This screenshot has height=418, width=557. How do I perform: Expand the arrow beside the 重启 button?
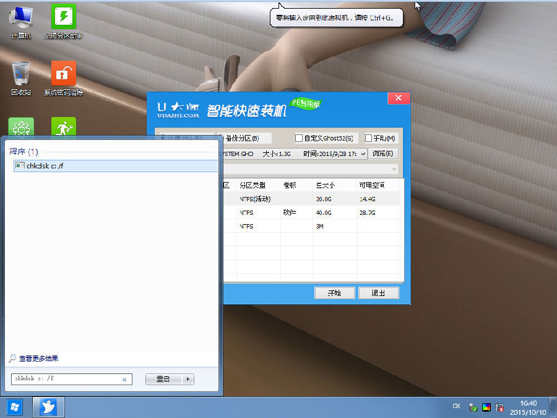point(188,379)
